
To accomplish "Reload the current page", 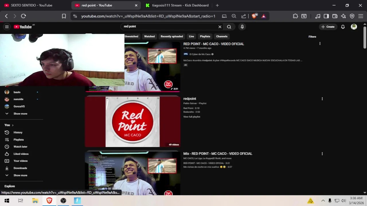I will click(24, 16).
